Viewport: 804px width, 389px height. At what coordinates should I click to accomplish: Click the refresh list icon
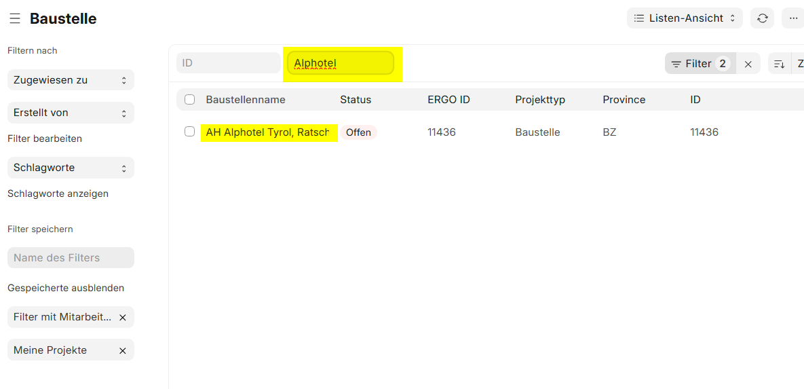click(762, 18)
